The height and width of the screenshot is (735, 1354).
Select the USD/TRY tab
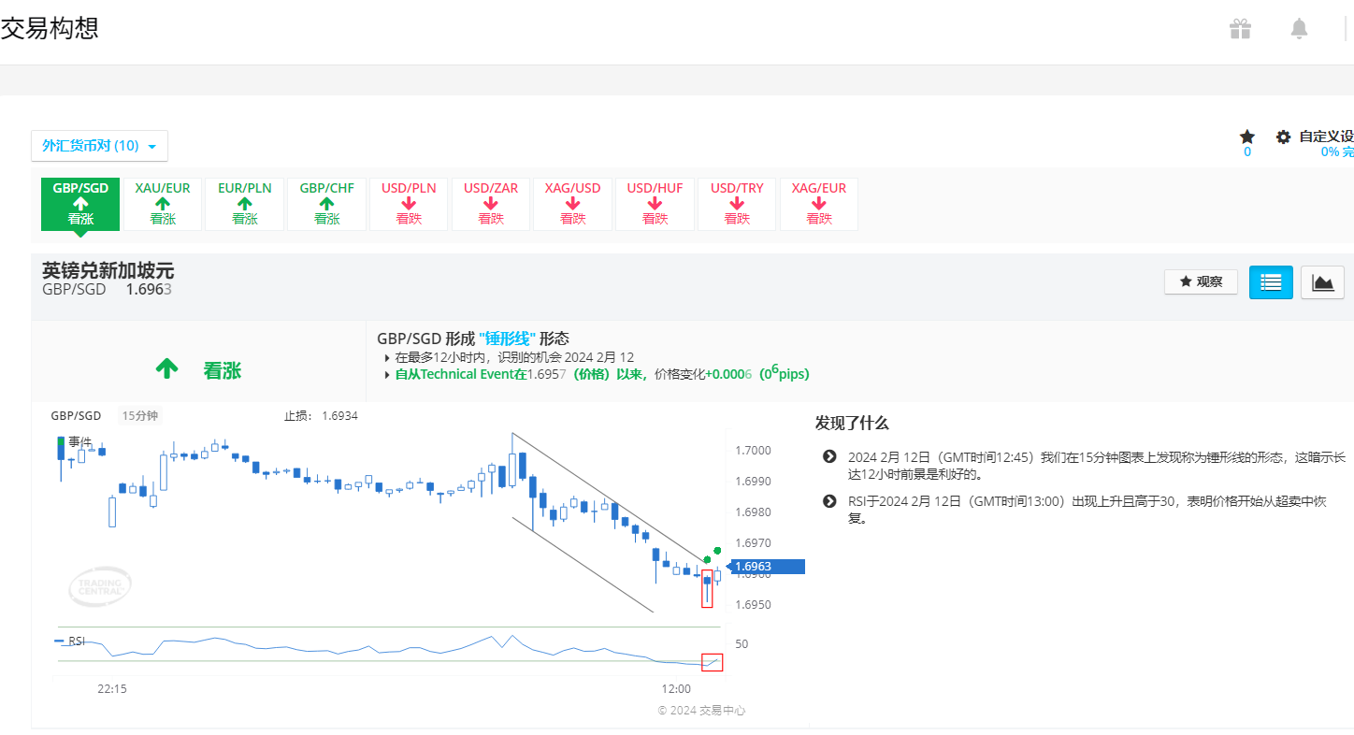tap(737, 204)
